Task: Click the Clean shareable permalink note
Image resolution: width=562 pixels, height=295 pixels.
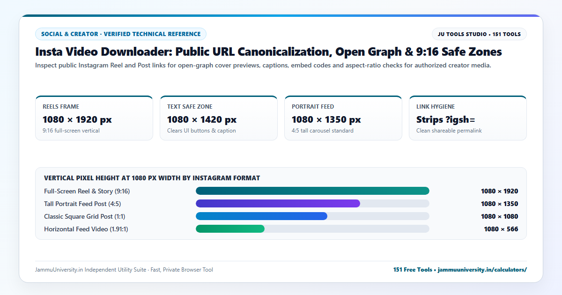Action: click(x=449, y=131)
